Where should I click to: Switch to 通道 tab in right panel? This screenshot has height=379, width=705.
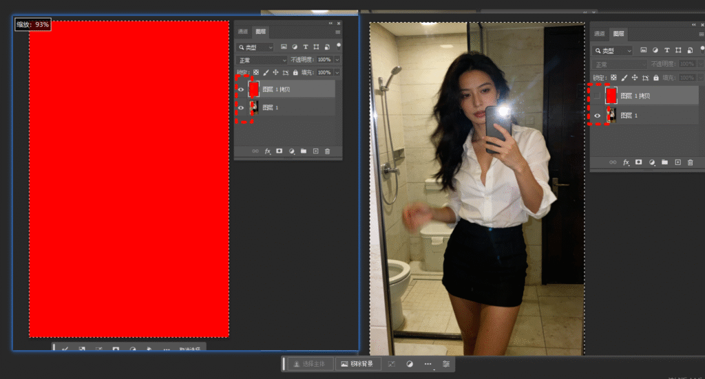click(x=599, y=34)
